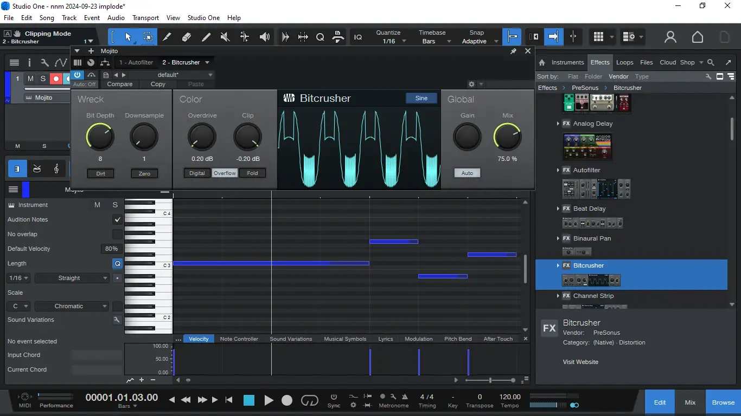Viewport: 741px width, 416px height.
Task: Open the Chromatic scale type dropdown
Action: (x=73, y=306)
